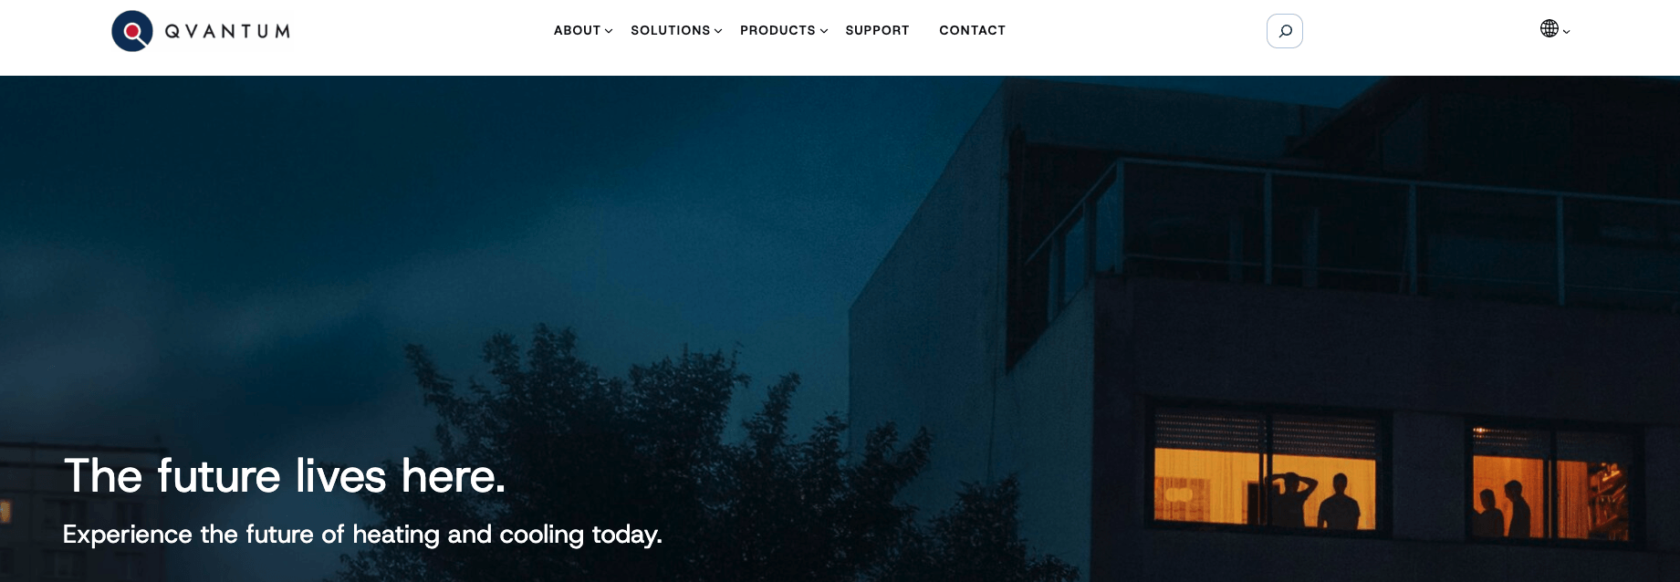Image resolution: width=1680 pixels, height=582 pixels.
Task: Open the Solutions menu item
Action: [x=670, y=30]
